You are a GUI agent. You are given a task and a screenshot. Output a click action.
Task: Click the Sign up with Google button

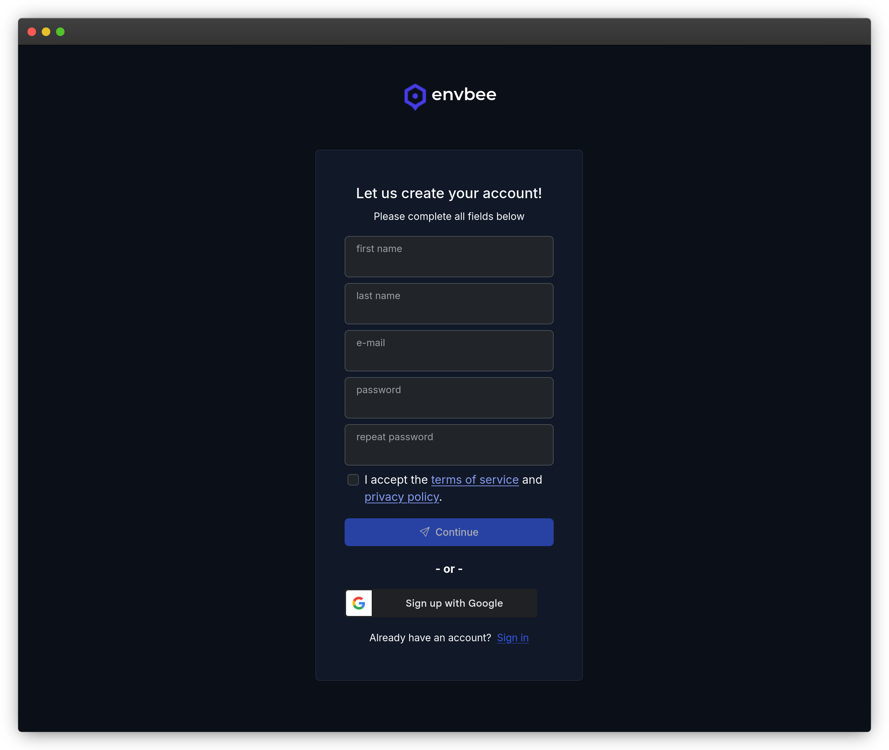click(441, 603)
